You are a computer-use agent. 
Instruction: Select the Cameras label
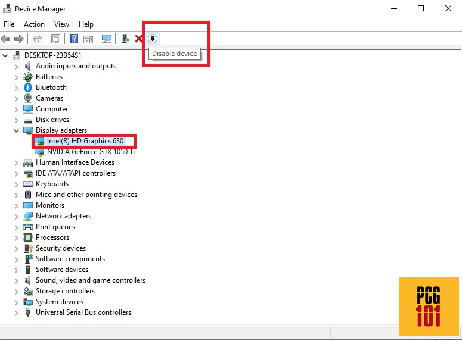tap(49, 98)
